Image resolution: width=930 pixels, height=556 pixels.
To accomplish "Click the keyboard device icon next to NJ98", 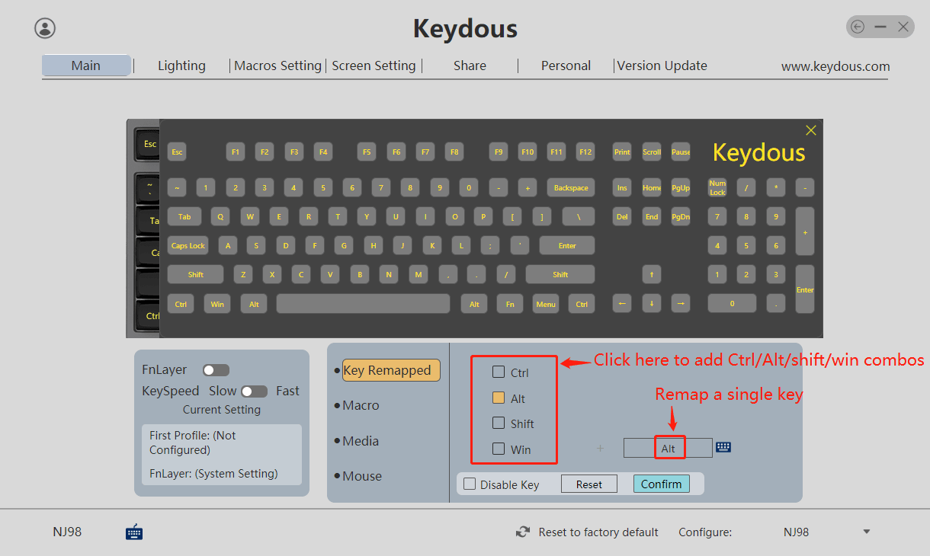I will pos(134,532).
